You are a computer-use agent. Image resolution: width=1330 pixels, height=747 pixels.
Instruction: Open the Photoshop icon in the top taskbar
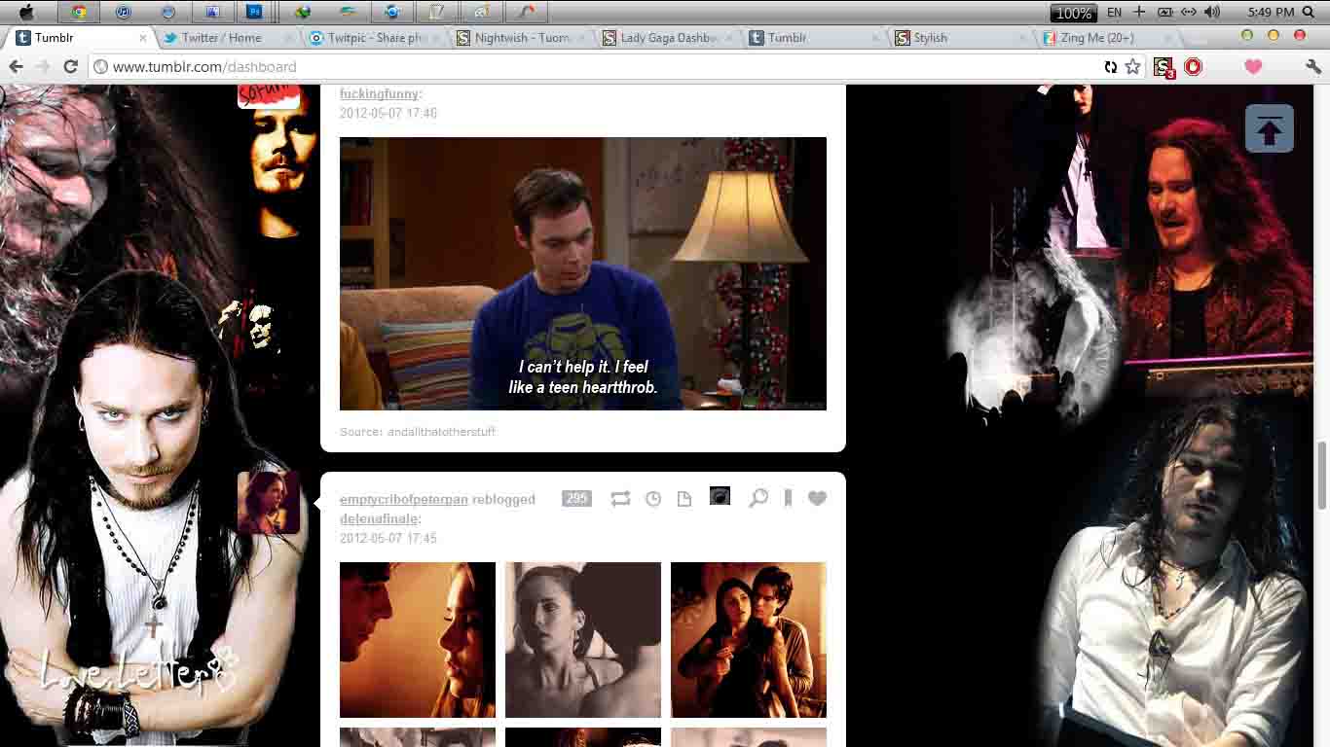(x=255, y=12)
